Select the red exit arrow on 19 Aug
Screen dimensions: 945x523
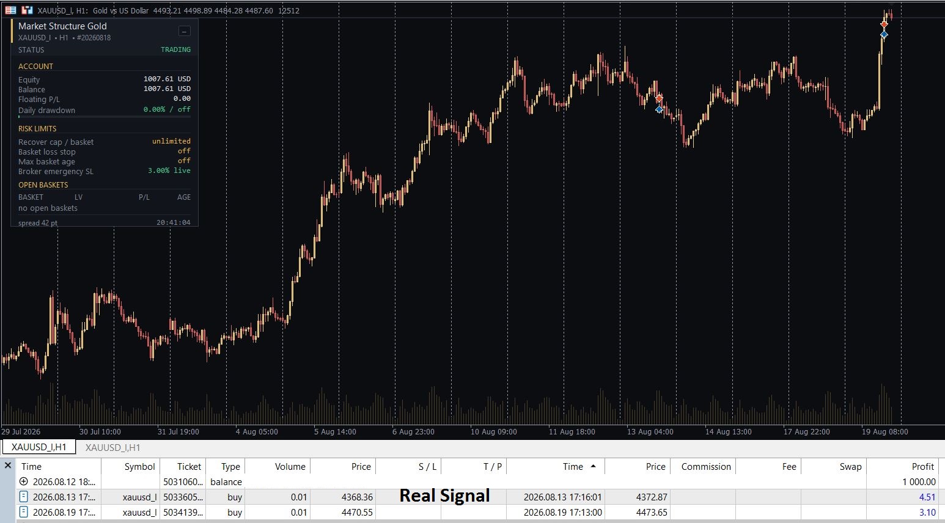[884, 25]
